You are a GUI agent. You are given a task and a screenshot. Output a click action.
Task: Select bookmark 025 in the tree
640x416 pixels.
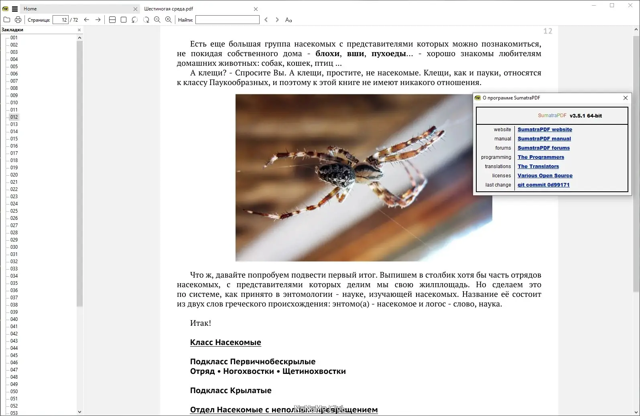(14, 211)
